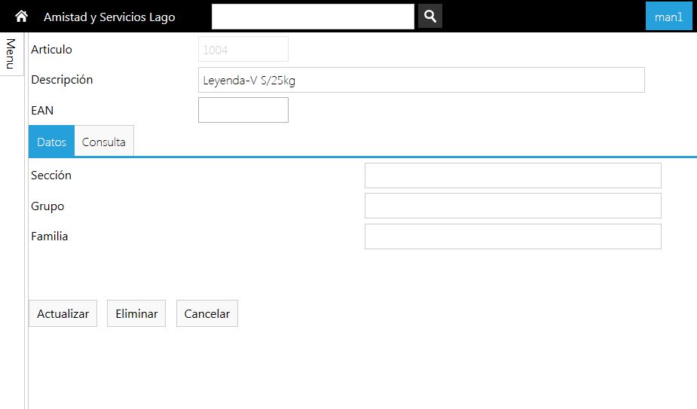Edit the Descripción field Leyenda-V S/25kg
Viewport: 697px width, 409px height.
tap(421, 80)
